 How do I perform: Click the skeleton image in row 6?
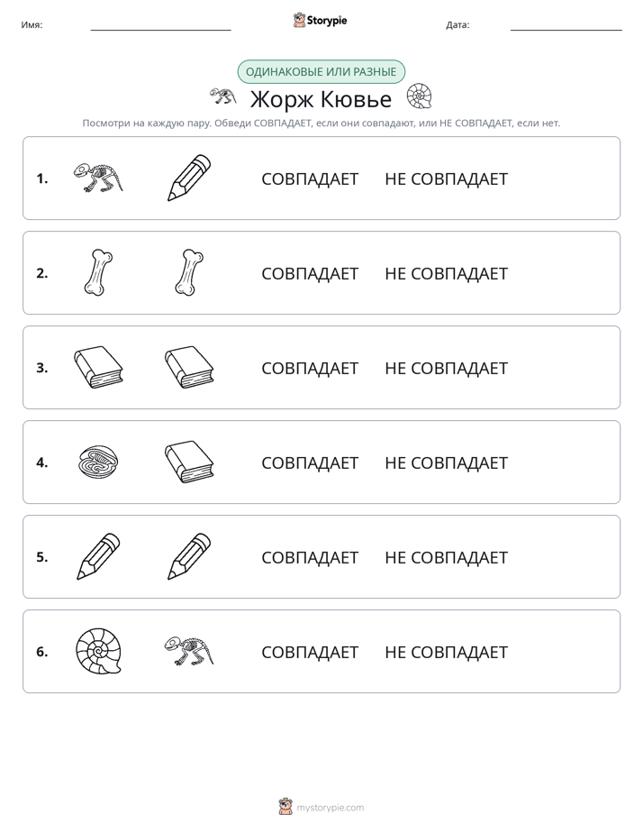(189, 651)
